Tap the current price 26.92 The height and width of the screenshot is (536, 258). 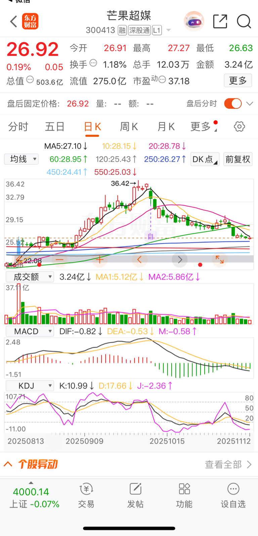pos(33,49)
